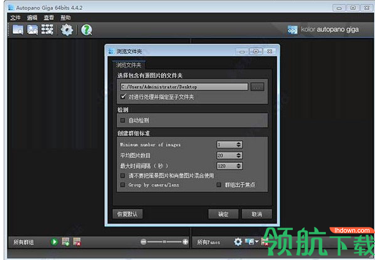Open the 帮助 menu
375x260 pixels.
point(65,17)
